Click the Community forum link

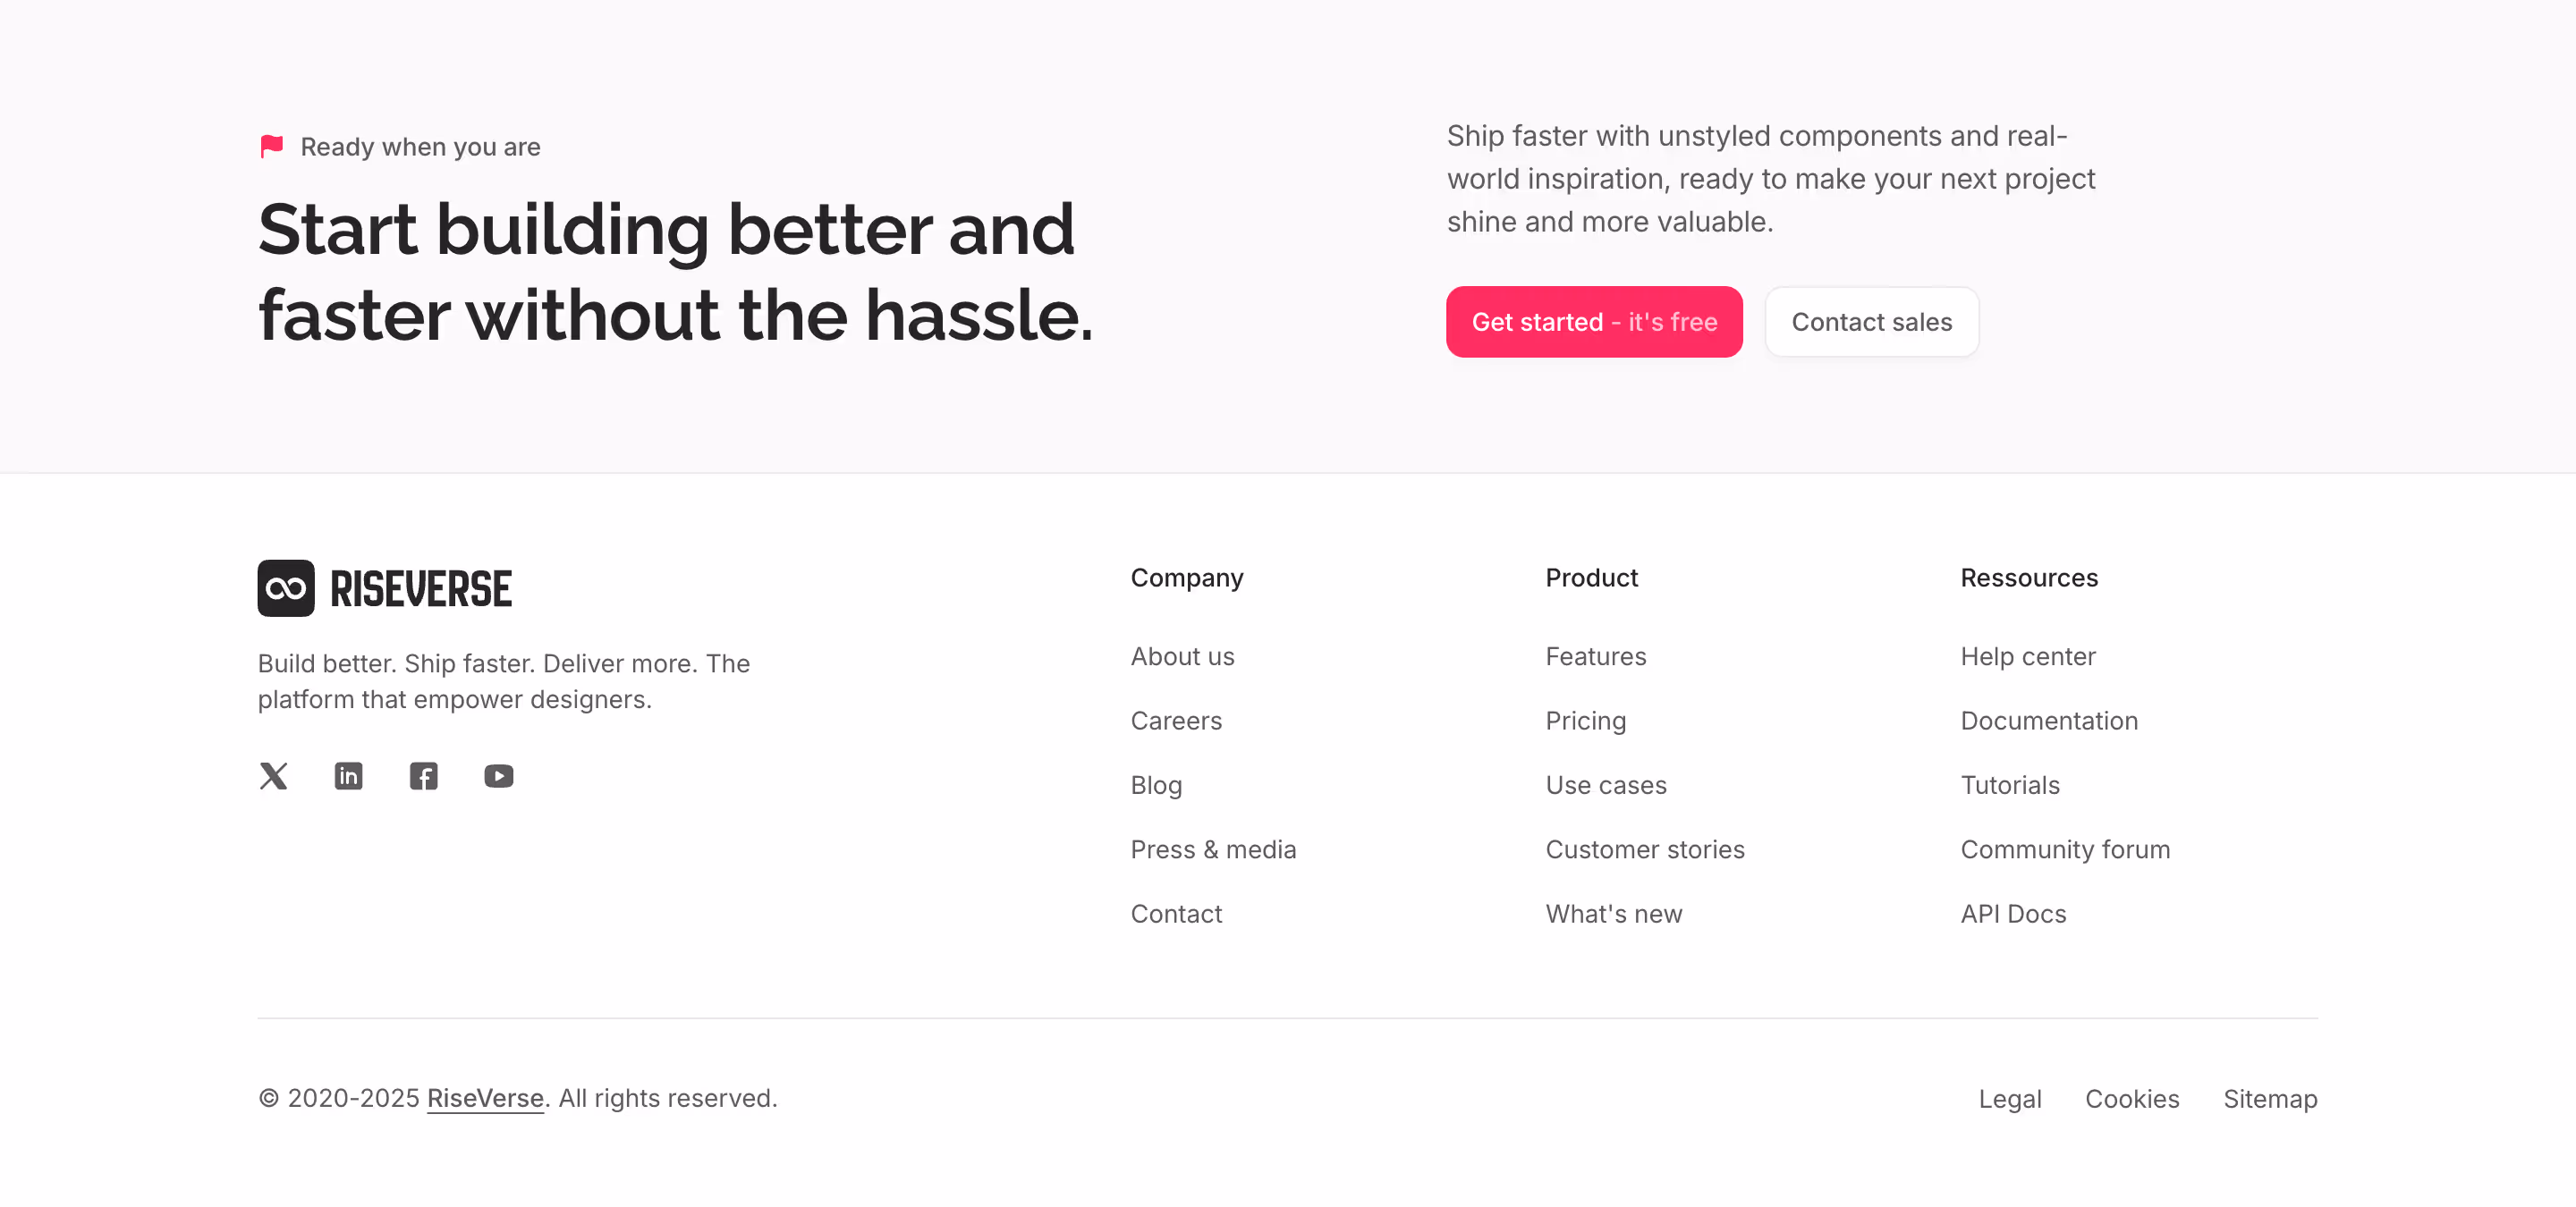click(2066, 848)
